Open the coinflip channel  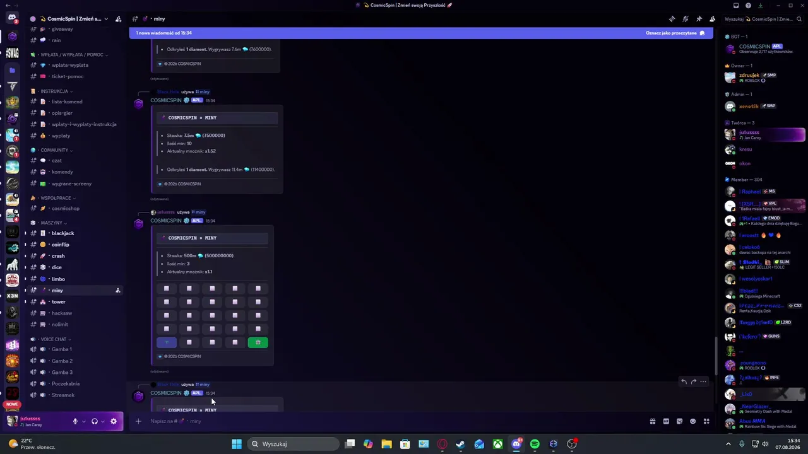point(74,245)
